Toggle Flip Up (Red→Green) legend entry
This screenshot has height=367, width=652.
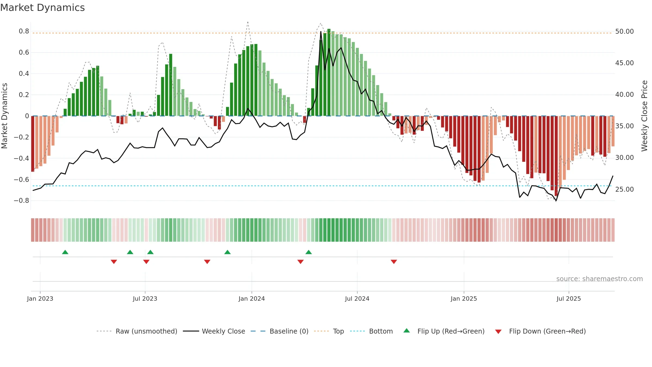click(444, 331)
